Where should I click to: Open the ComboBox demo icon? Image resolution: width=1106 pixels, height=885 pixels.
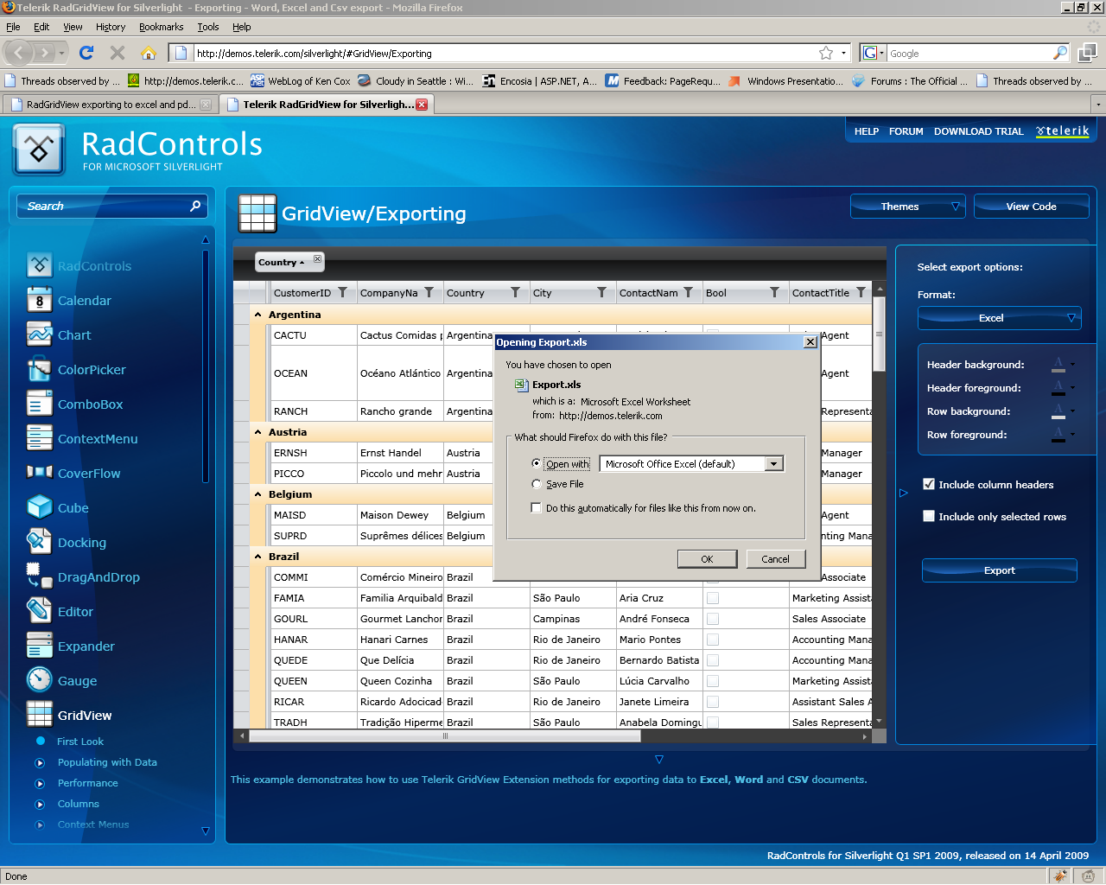pyautogui.click(x=39, y=404)
